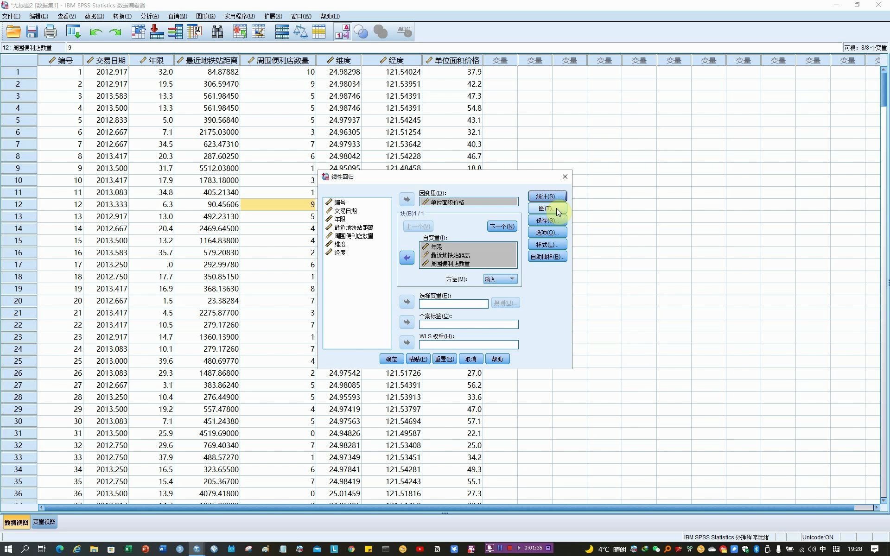Open the 方法 method dropdown
The width and height of the screenshot is (890, 556).
pyautogui.click(x=500, y=279)
